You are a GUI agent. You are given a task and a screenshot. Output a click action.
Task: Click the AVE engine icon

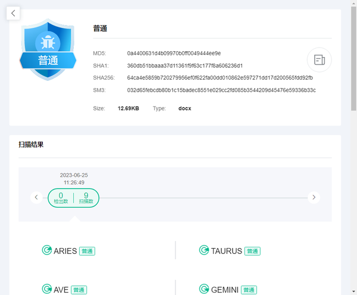point(46,290)
